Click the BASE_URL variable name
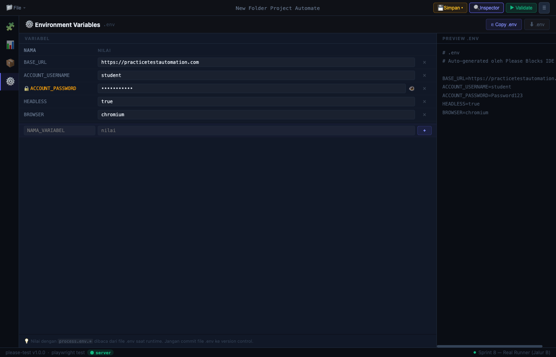The height and width of the screenshot is (357, 556). (35, 62)
